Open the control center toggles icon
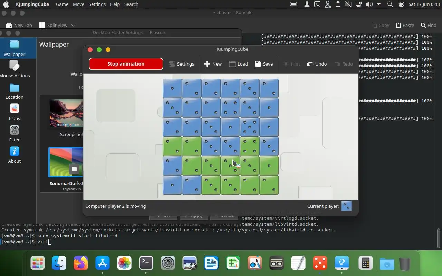The image size is (442, 276). (401, 4)
